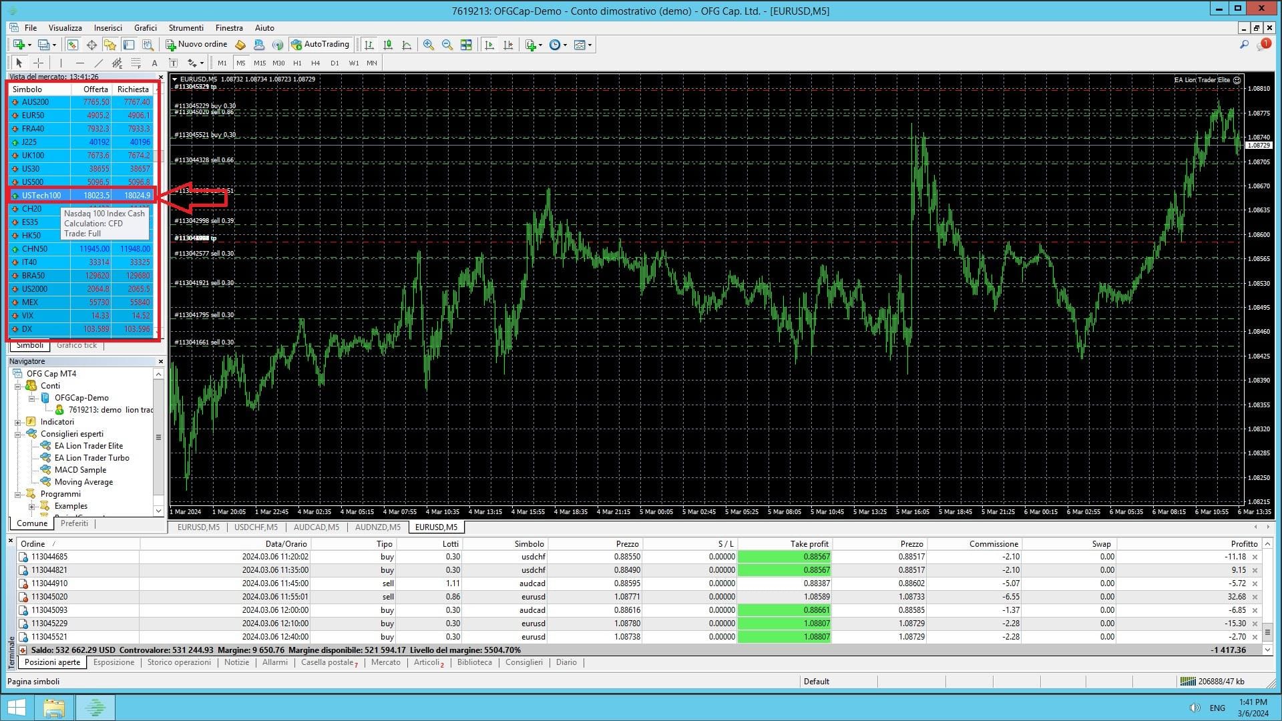Select the H1 timeframe button
This screenshot has width=1282, height=721.
[x=297, y=63]
